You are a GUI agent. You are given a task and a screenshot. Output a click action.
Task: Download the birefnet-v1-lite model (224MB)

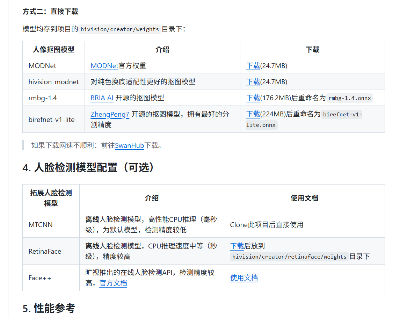click(x=253, y=114)
